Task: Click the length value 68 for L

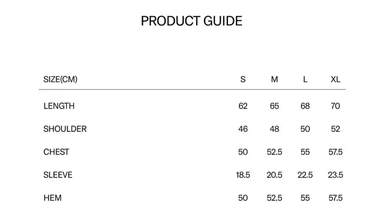Action: 305,106
